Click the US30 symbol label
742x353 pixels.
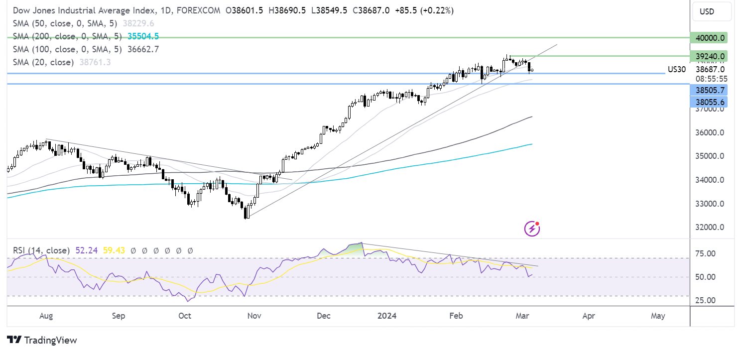676,70
